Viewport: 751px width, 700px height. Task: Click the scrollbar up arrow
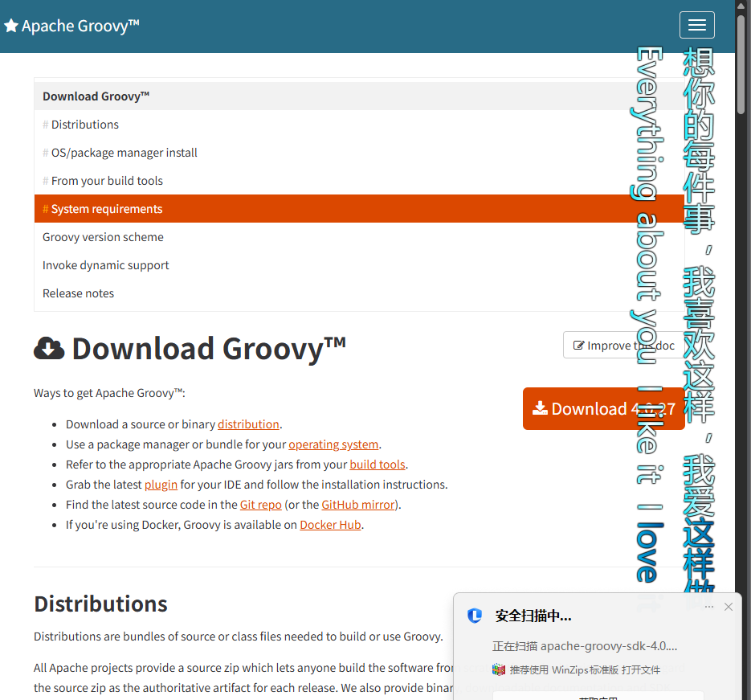tap(741, 6)
